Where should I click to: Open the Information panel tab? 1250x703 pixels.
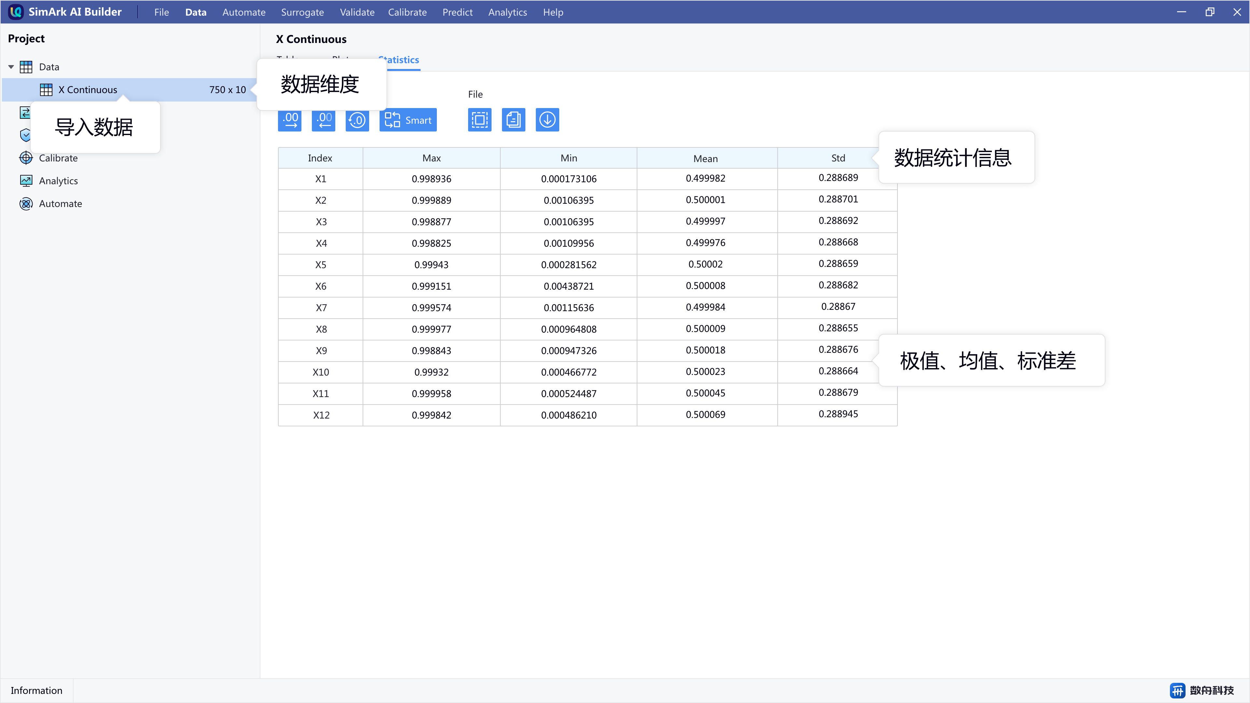point(36,690)
